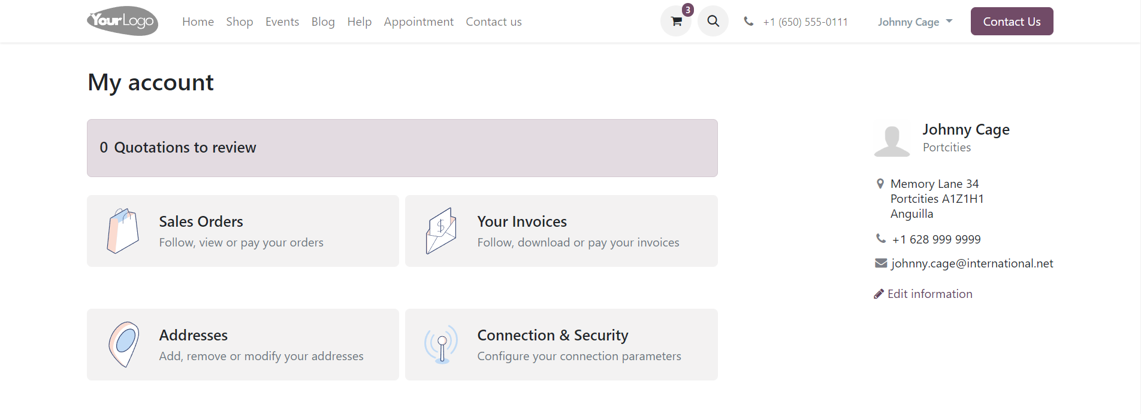Screen dimensions: 1141x414
Task: Call the +1 (650) 555-0111 phone link
Action: point(805,22)
